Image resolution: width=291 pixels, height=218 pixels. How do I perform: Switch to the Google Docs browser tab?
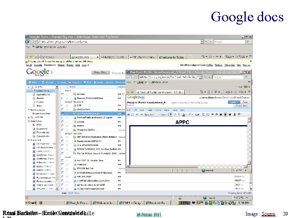(x=85, y=57)
